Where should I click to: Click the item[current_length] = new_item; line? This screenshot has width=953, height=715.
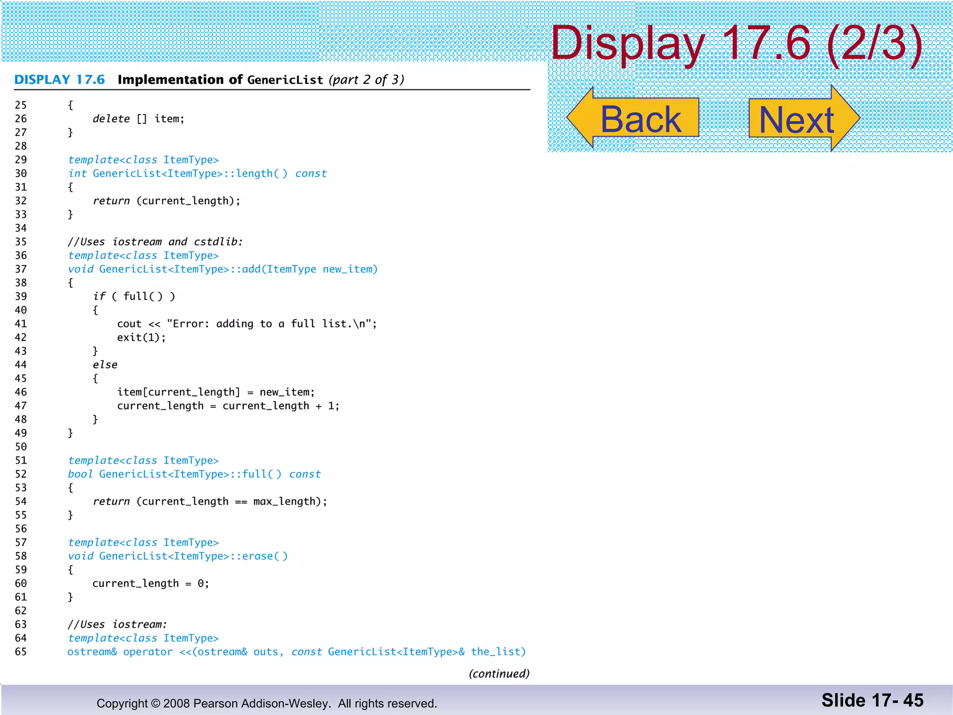[x=215, y=392]
